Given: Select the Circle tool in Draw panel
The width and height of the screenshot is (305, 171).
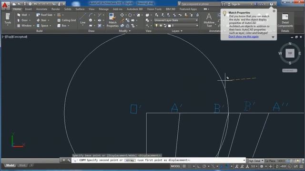Looking at the screenshot, I should 91,20.
